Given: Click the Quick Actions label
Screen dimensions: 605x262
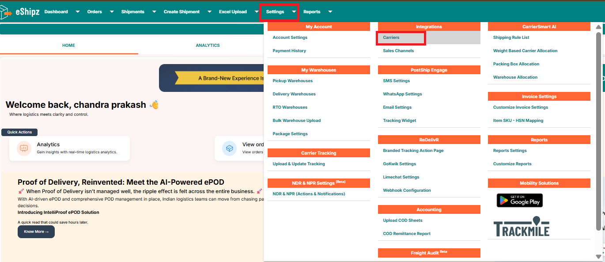Looking at the screenshot, I should [19, 132].
